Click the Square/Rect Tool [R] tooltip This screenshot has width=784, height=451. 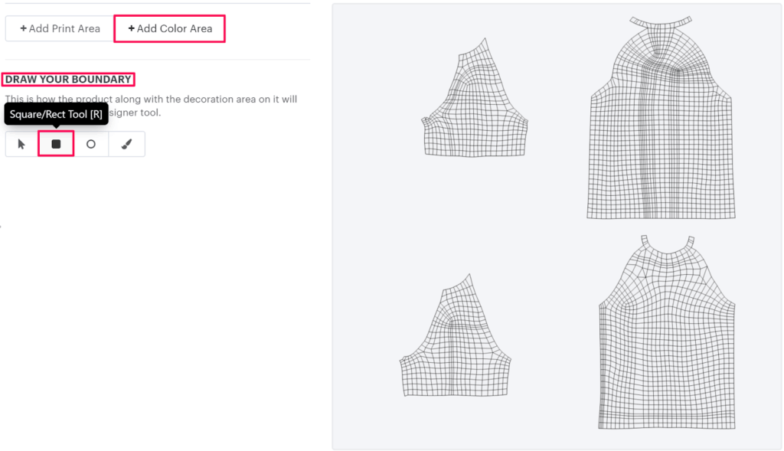pyautogui.click(x=56, y=114)
